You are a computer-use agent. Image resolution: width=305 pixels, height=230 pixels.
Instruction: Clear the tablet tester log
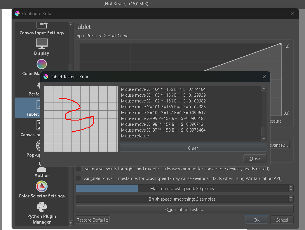point(193,148)
